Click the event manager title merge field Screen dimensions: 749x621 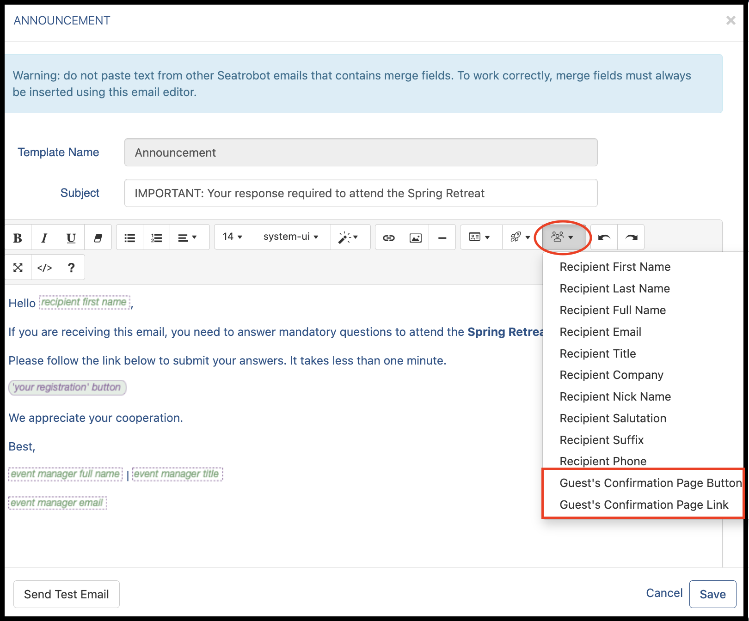[178, 474]
